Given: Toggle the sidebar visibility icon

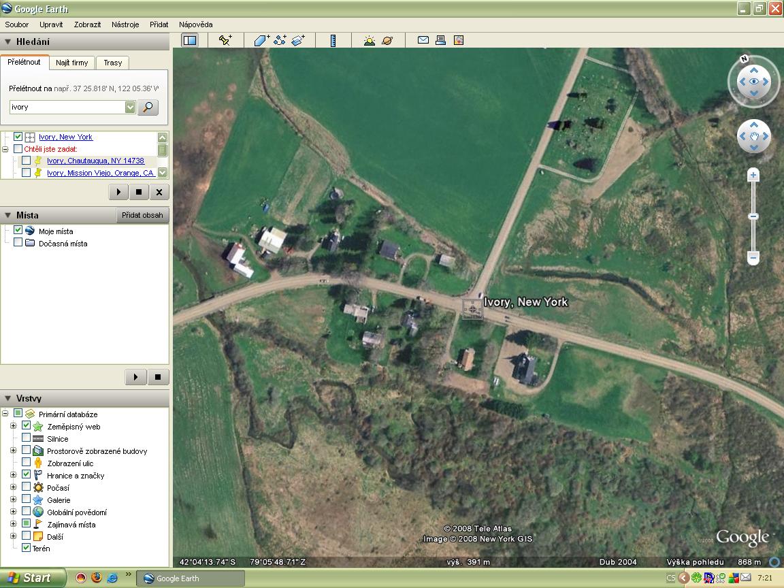Looking at the screenshot, I should [189, 40].
